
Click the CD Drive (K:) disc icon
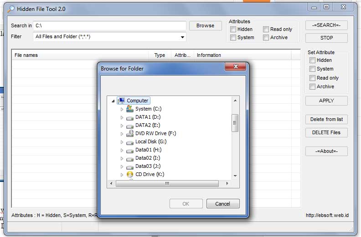tap(130, 174)
